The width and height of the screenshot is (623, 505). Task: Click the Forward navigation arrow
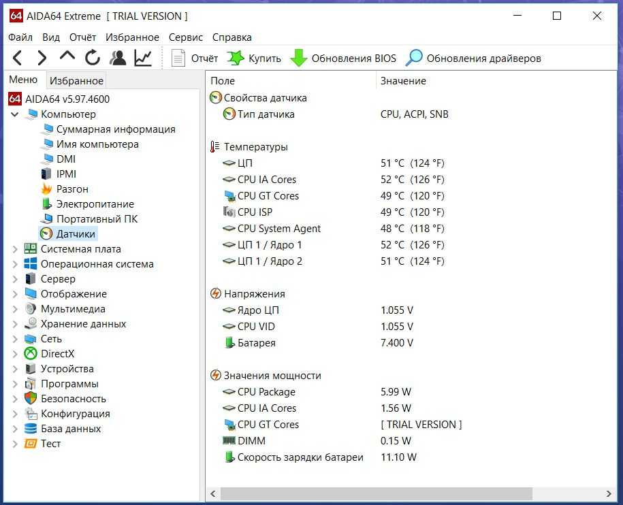click(x=42, y=58)
